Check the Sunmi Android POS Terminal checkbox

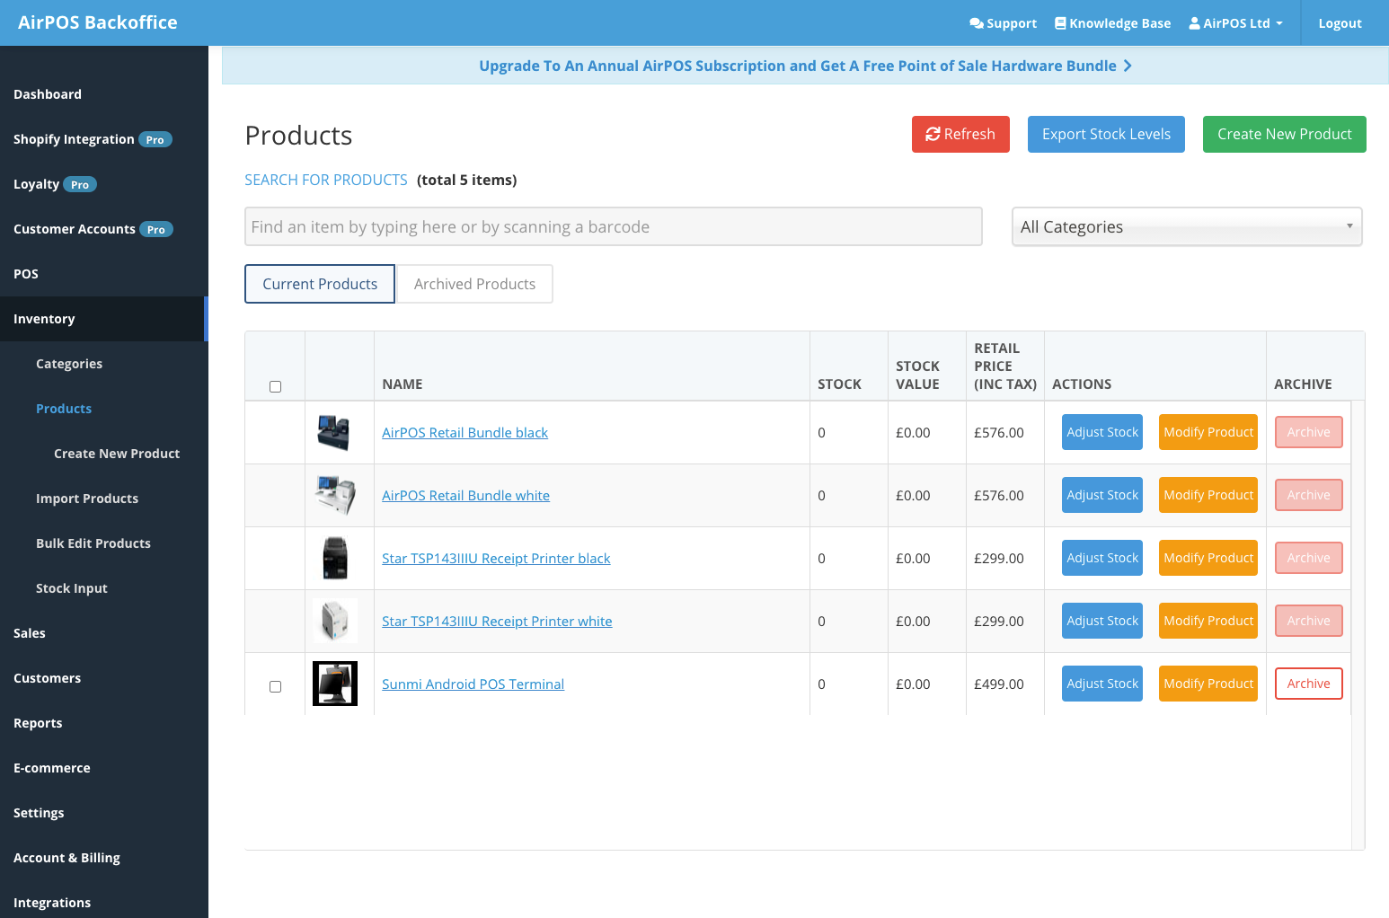pyautogui.click(x=276, y=687)
